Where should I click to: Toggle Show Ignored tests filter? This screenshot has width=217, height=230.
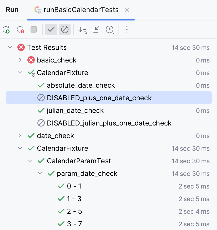65,29
